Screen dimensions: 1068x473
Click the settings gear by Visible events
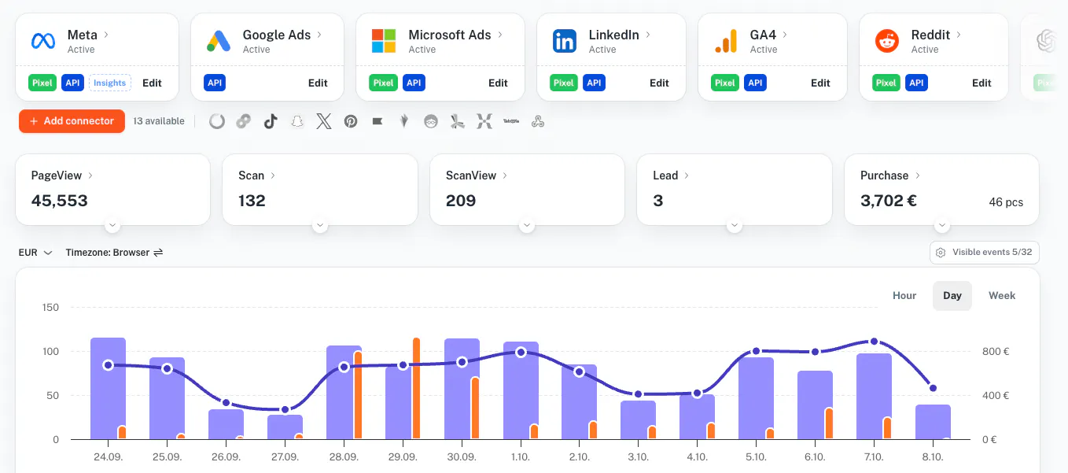941,253
